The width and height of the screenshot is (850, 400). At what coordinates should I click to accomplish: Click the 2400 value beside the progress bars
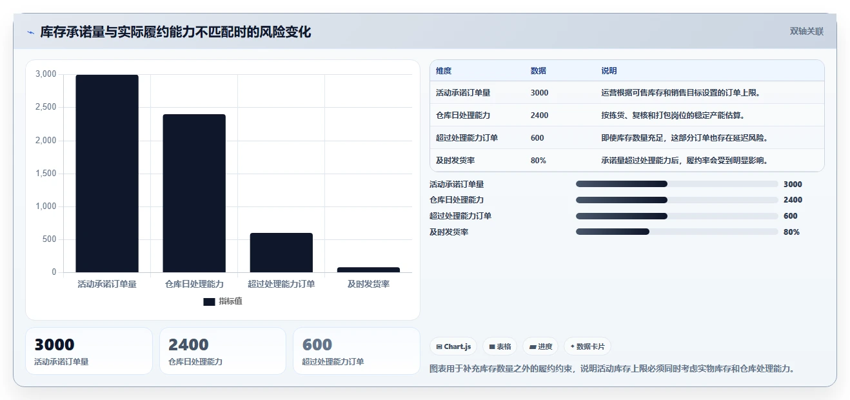click(793, 200)
